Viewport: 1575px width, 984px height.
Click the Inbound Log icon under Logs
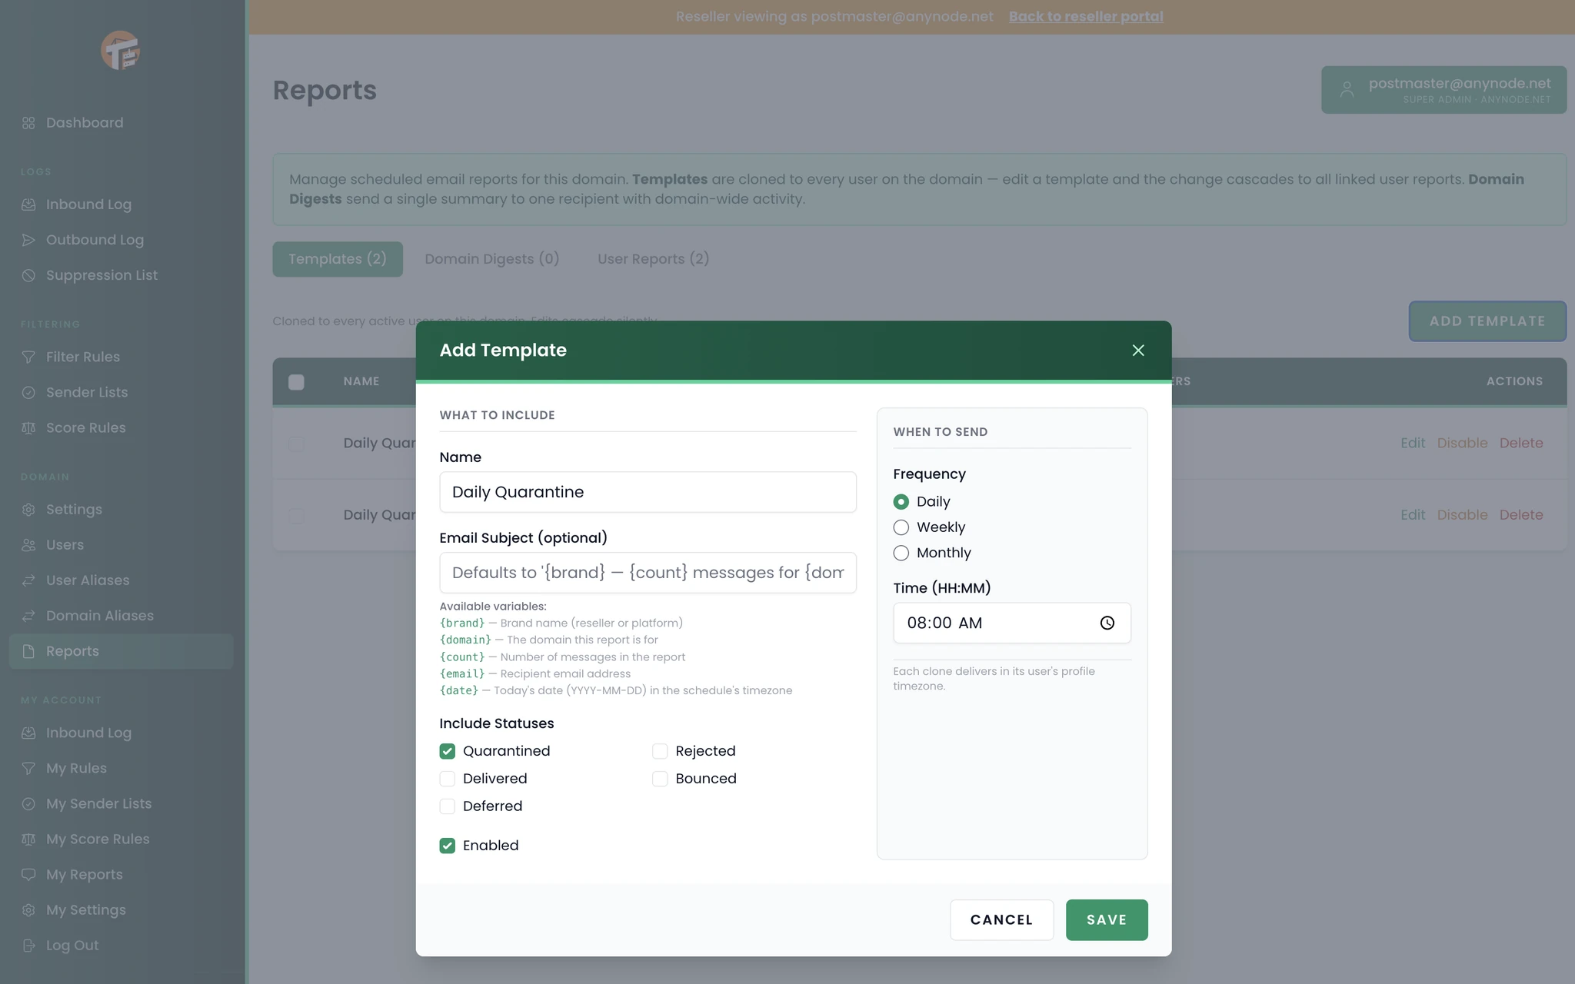(28, 204)
